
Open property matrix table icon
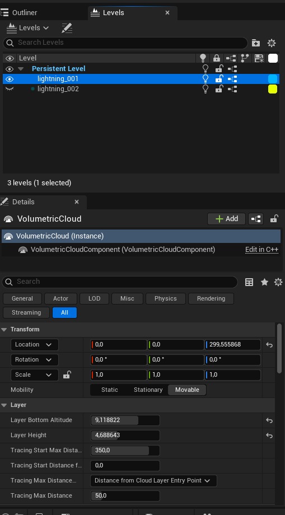(249, 282)
